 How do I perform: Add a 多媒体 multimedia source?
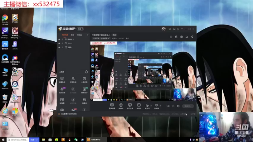coord(139,106)
